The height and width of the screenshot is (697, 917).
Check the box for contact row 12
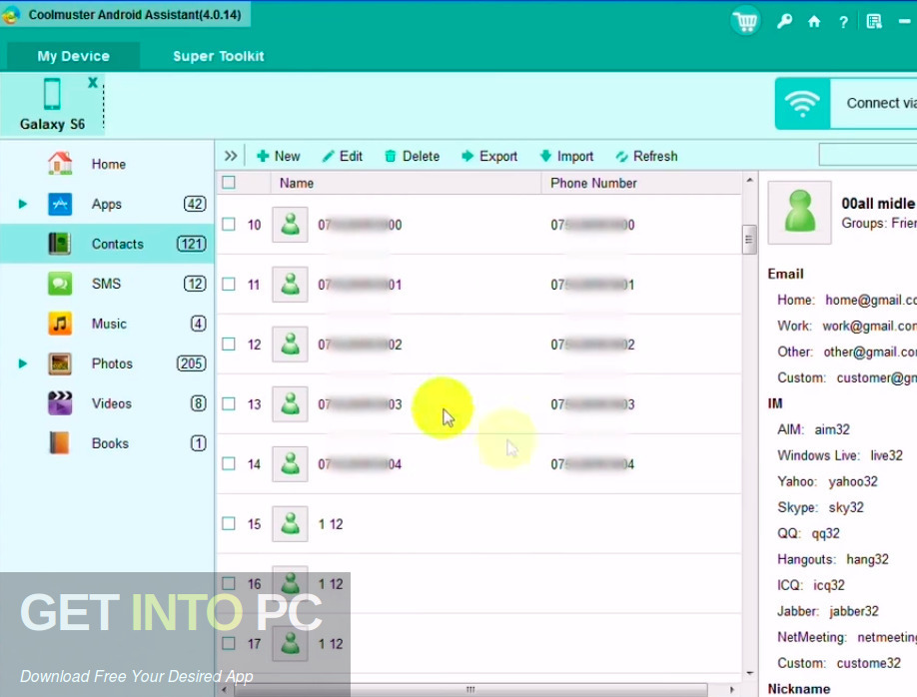(229, 345)
